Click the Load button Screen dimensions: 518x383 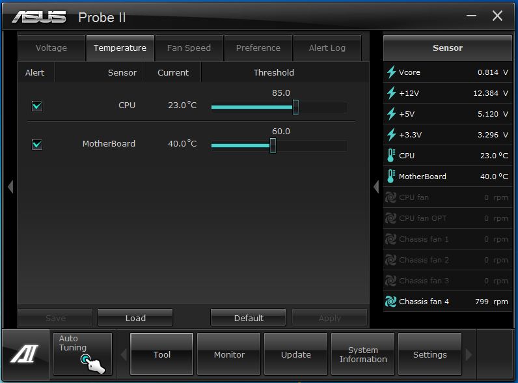coord(135,318)
